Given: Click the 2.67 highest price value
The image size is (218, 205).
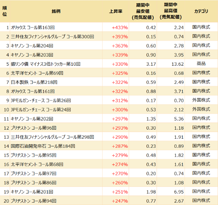Looking at the screenshot, I should coord(179,201).
